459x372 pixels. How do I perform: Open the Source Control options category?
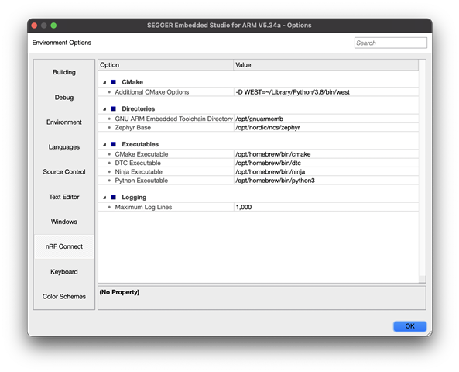pyautogui.click(x=64, y=172)
